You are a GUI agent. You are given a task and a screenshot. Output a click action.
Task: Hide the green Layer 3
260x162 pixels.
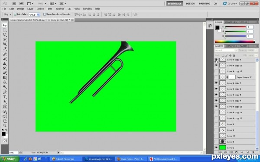coord(216,147)
